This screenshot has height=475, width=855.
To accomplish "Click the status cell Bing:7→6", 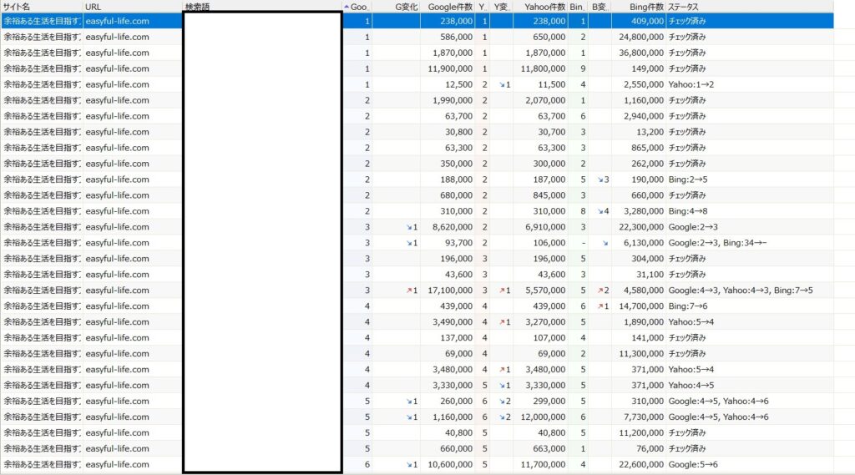I will [x=688, y=306].
